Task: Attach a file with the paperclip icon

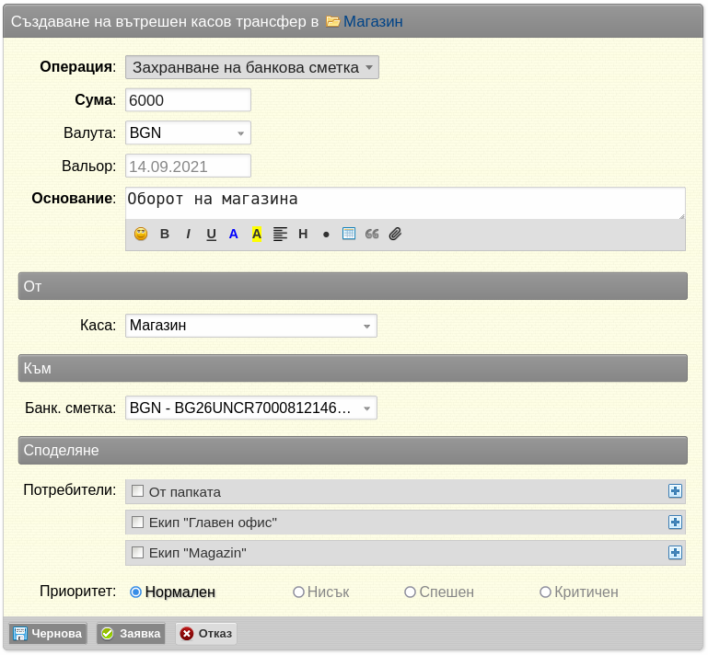Action: pos(395,234)
